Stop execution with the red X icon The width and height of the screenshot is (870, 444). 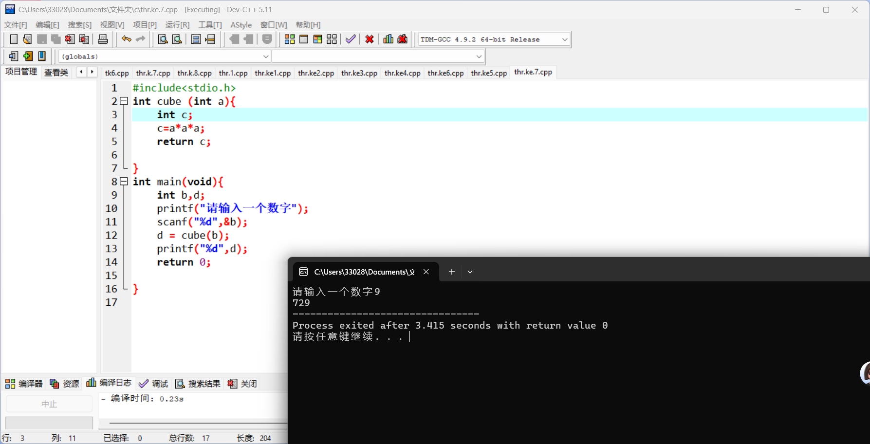click(x=370, y=39)
